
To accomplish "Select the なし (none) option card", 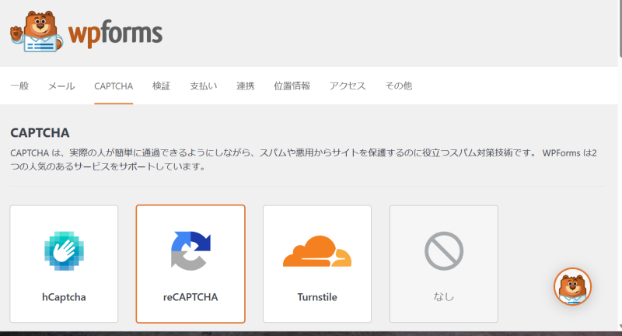I will 443,264.
